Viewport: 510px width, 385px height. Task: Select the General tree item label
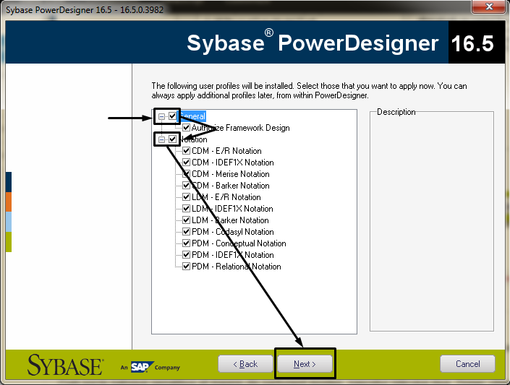pyautogui.click(x=192, y=116)
